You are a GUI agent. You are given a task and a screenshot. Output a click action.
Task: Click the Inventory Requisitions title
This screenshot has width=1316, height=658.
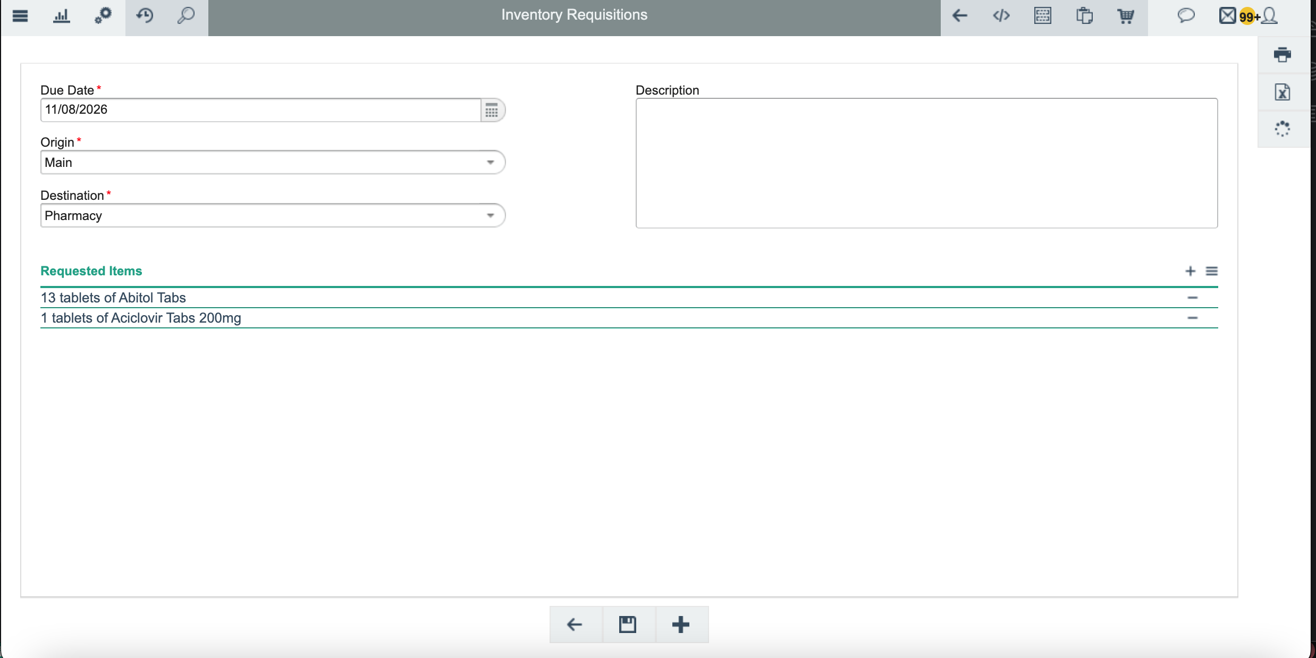pyautogui.click(x=575, y=15)
